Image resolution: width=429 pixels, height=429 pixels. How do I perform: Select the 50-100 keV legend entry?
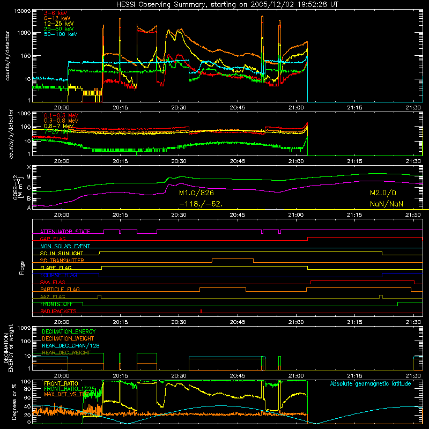[61, 34]
